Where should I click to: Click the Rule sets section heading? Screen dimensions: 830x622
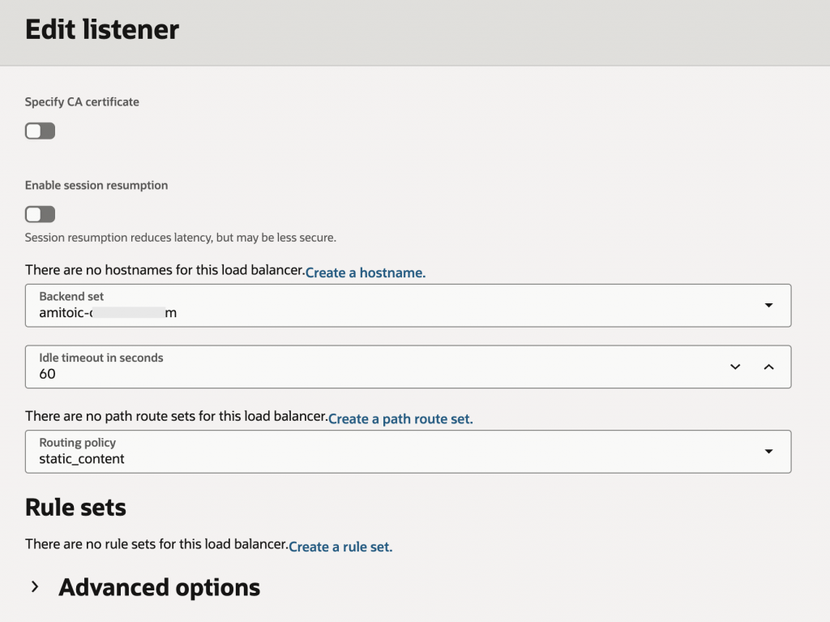click(x=75, y=507)
